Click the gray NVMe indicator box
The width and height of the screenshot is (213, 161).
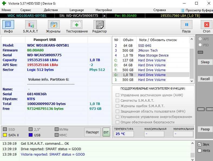pyautogui.click(x=57, y=129)
